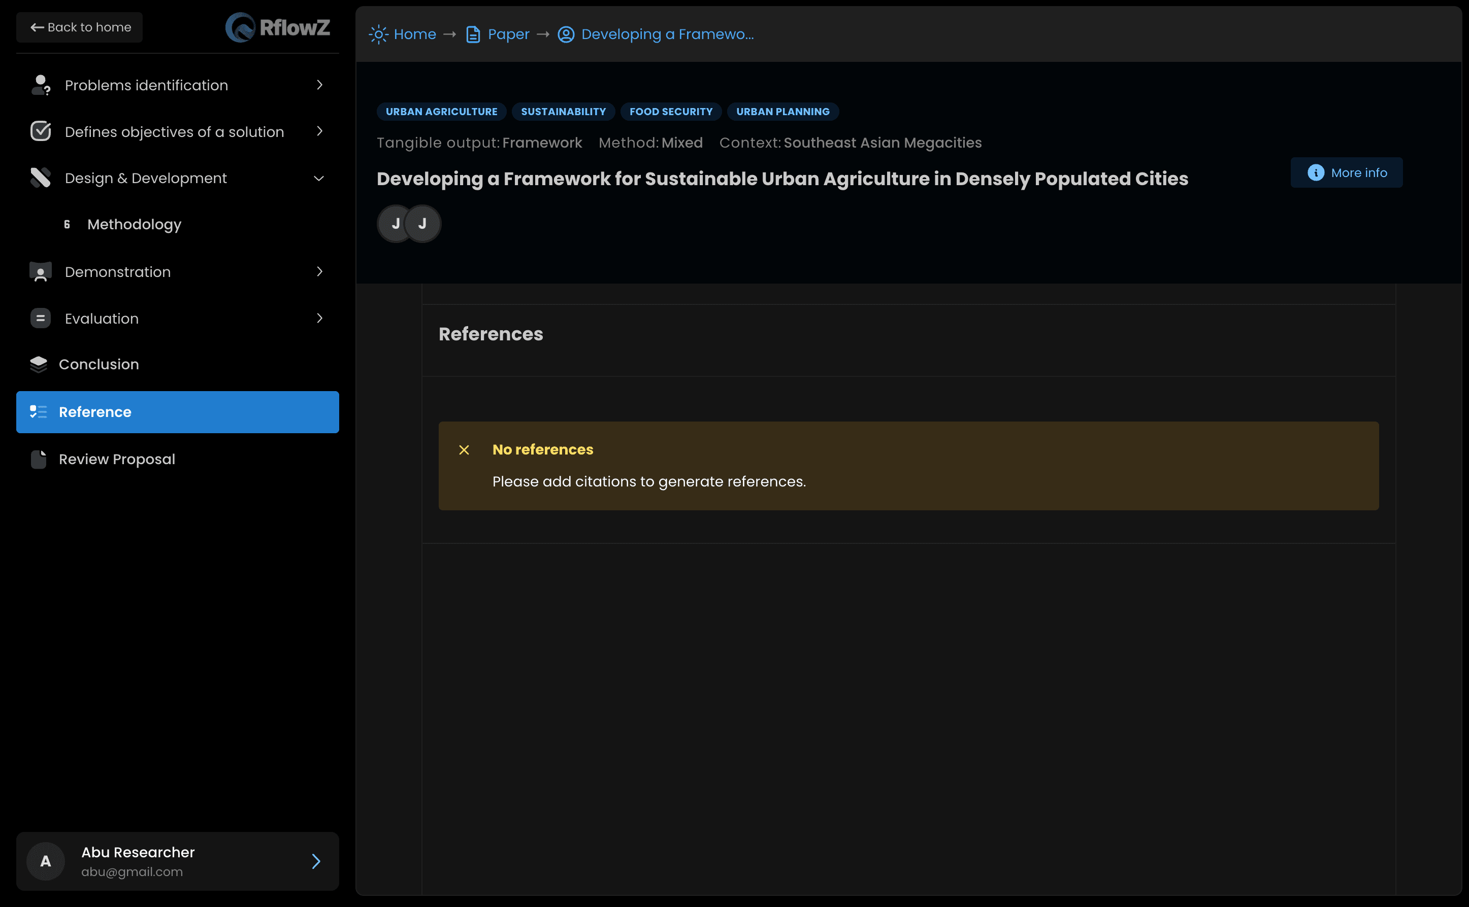Click the Problems identification person icon
Viewport: 1469px width, 907px height.
point(40,85)
